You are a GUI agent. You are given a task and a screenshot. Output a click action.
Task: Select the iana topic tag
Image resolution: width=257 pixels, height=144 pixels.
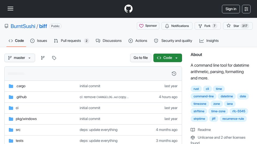coord(230,104)
